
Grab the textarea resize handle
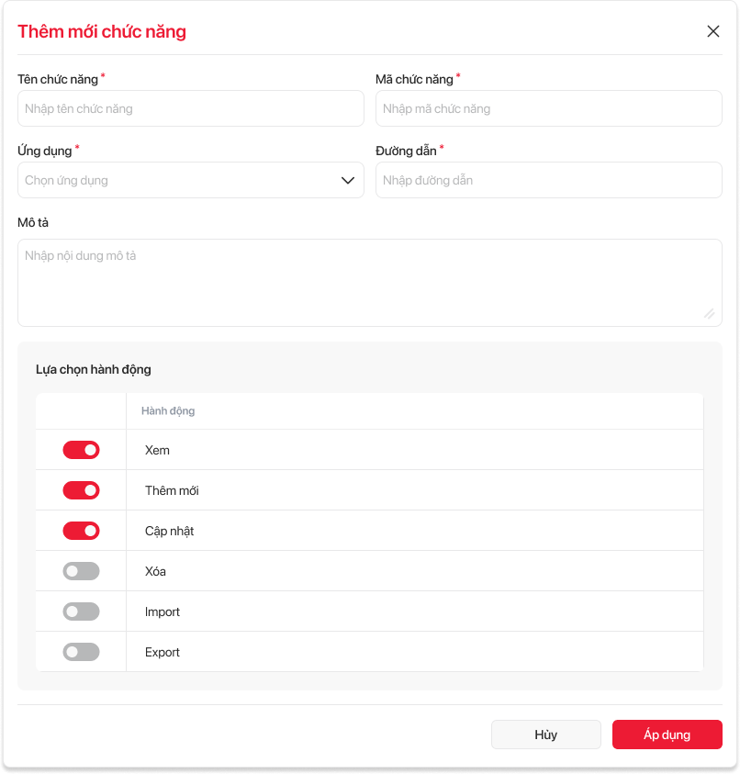(x=710, y=314)
